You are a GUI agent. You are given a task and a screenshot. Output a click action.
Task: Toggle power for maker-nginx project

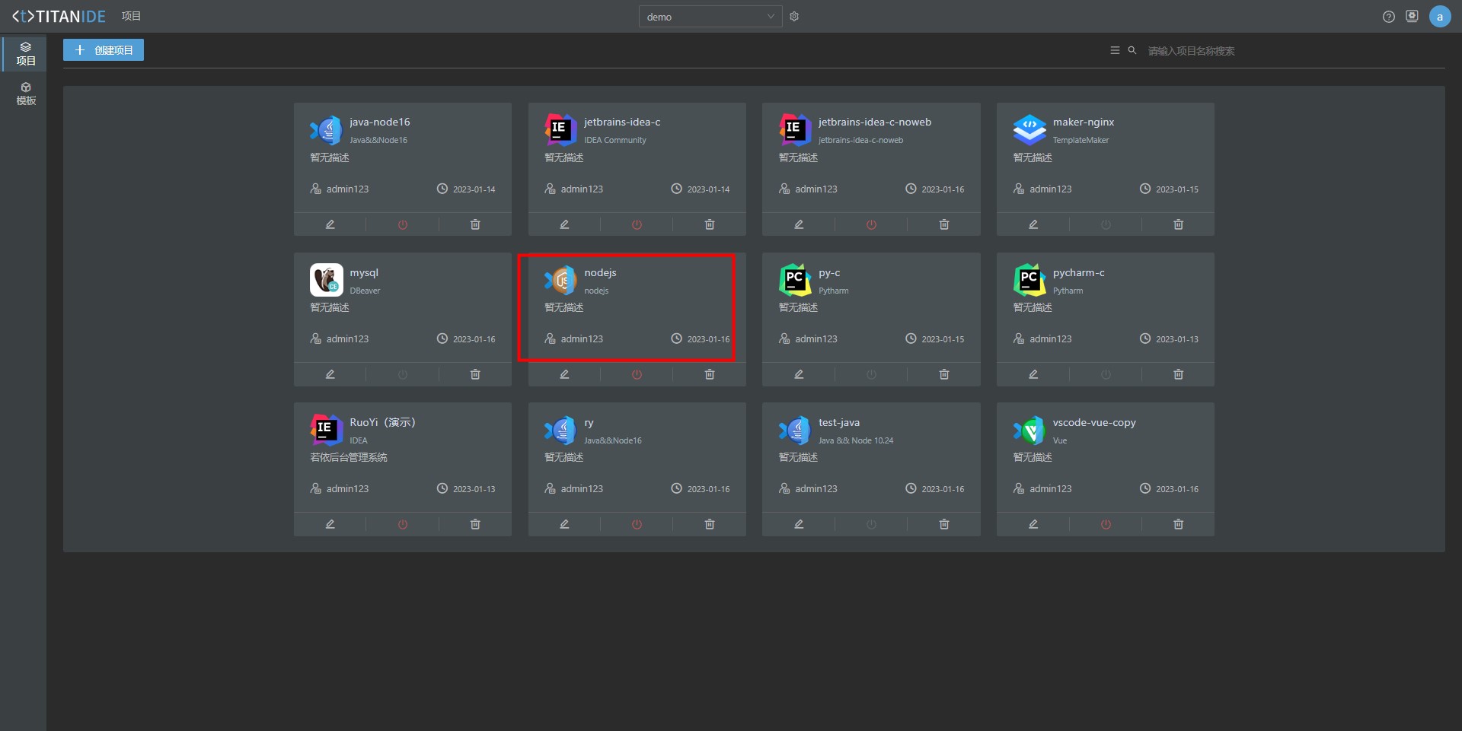pyautogui.click(x=1106, y=224)
